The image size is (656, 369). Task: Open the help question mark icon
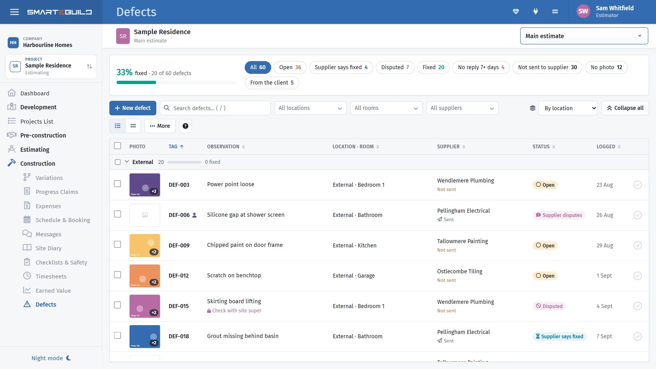(x=185, y=126)
